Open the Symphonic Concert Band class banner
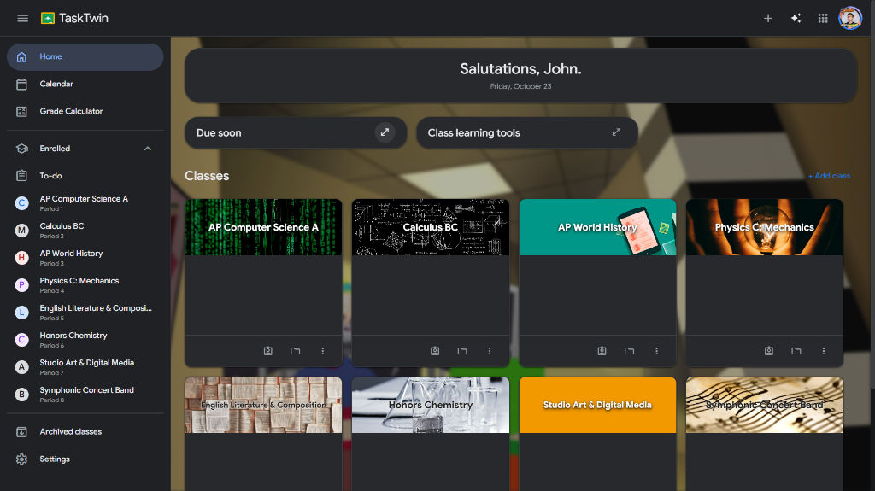875x491 pixels. tap(765, 405)
